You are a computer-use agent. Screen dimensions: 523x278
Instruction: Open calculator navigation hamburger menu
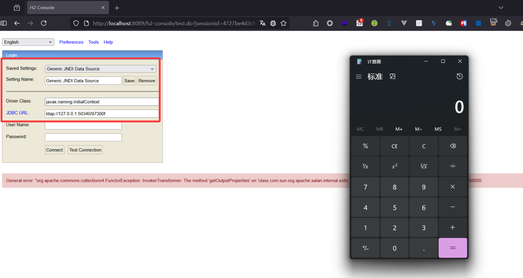pos(358,77)
